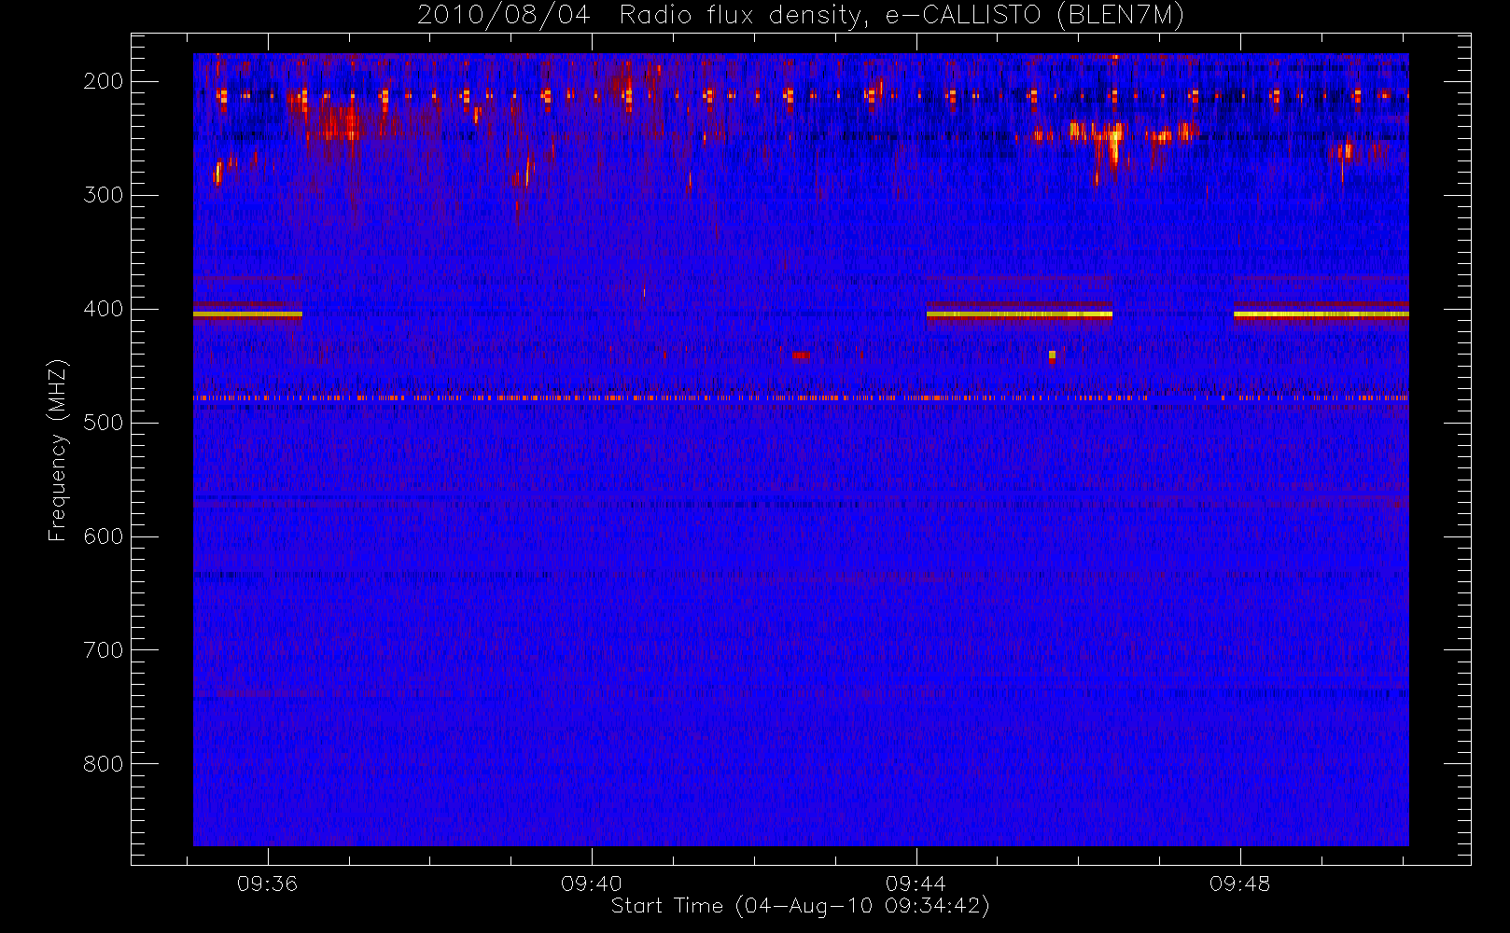Image resolution: width=1510 pixels, height=933 pixels.
Task: Click the 09:48 time tick label
Action: coord(1239,884)
